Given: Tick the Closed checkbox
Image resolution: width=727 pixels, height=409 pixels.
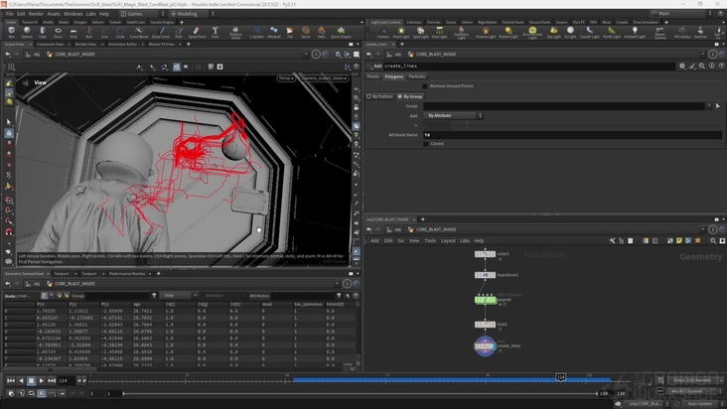Looking at the screenshot, I should (425, 143).
